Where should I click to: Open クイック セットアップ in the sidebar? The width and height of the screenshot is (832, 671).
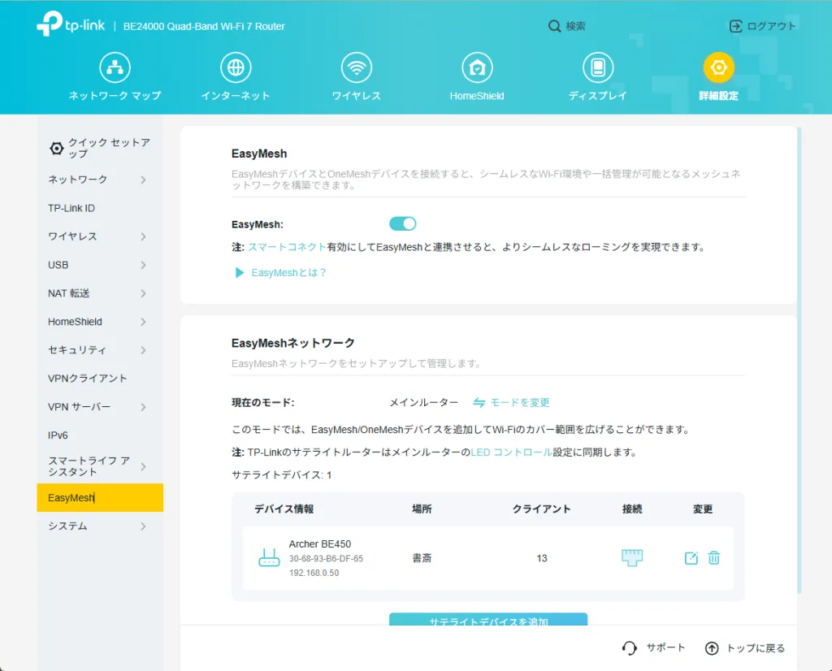pyautogui.click(x=100, y=148)
